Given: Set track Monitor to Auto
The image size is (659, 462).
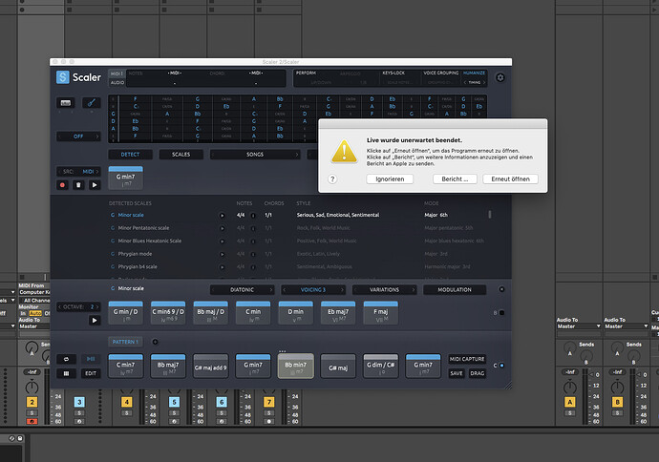Looking at the screenshot, I should [35, 313].
